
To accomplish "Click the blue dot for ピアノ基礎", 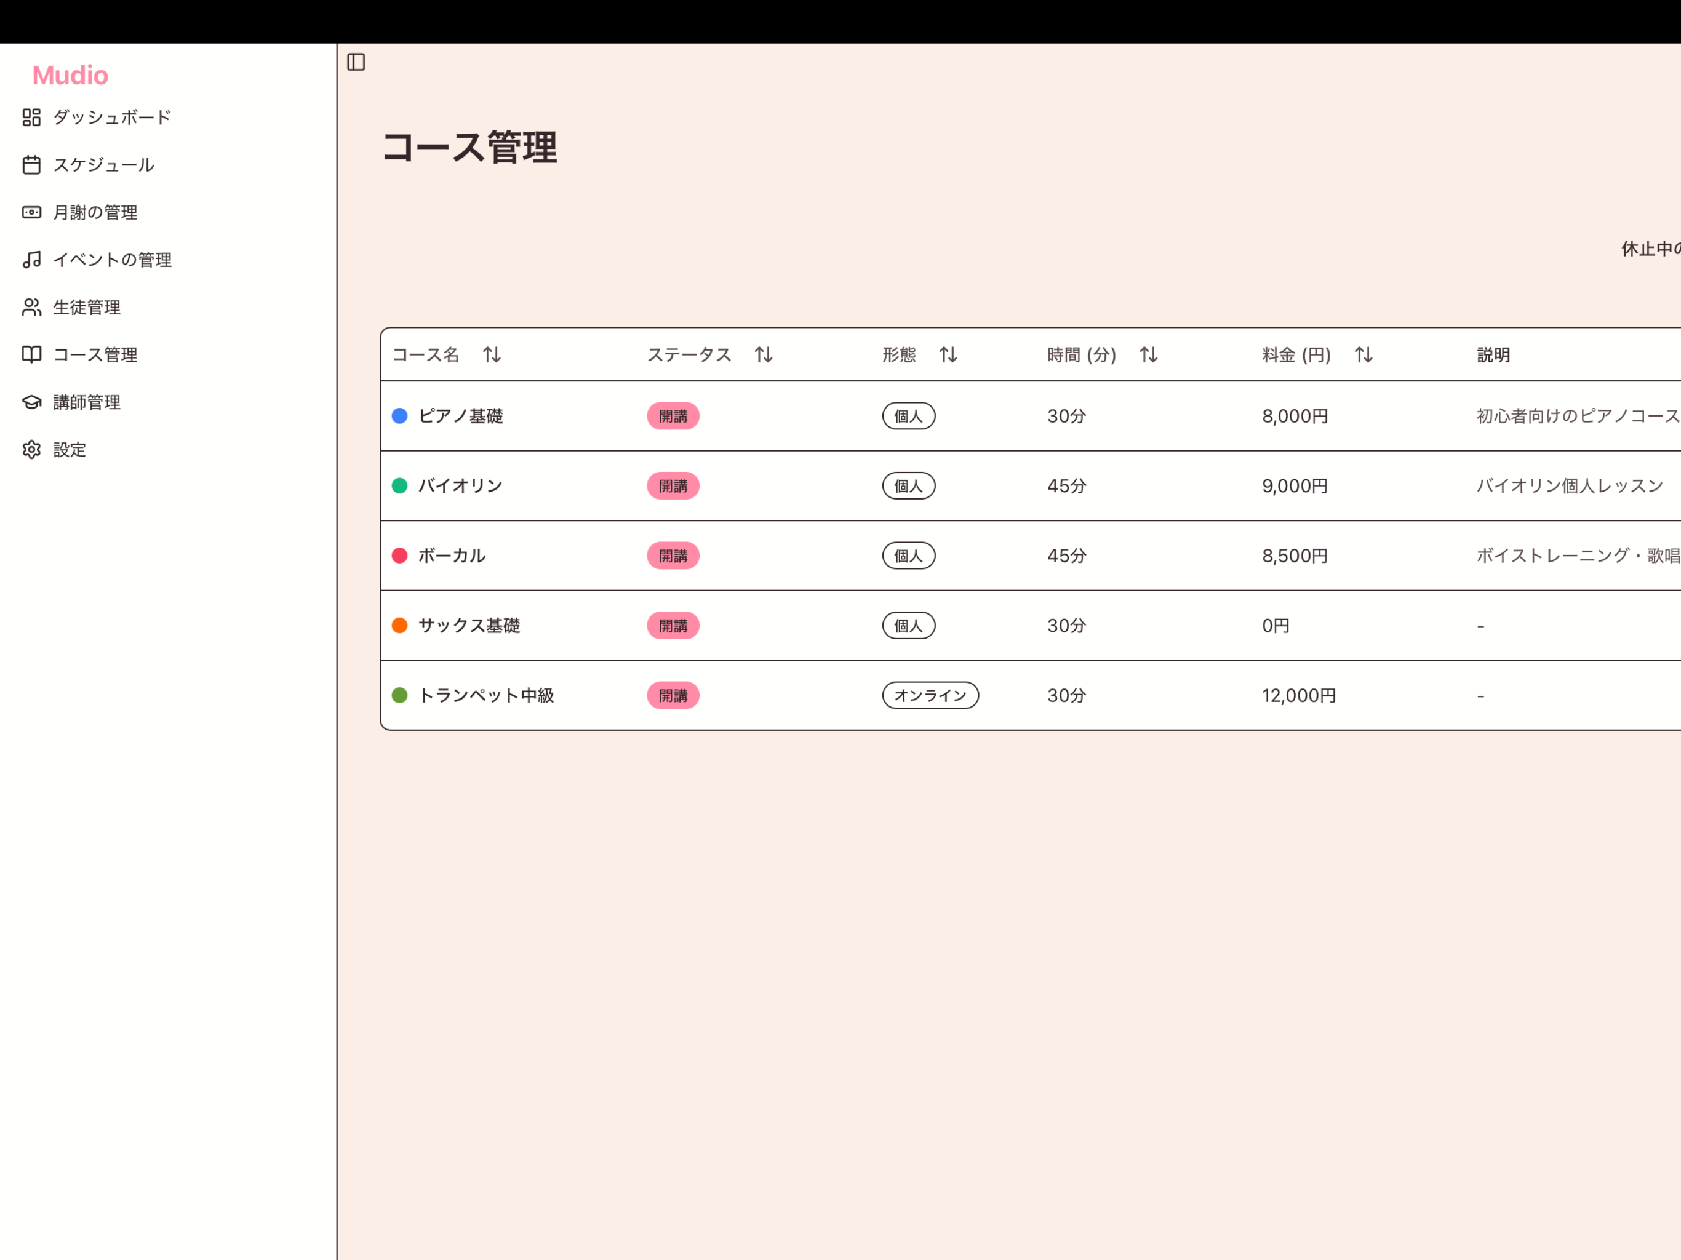I will tap(400, 416).
